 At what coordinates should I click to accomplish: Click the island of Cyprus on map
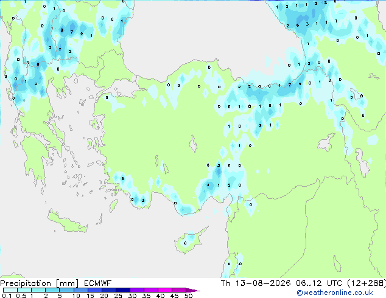[189, 240]
